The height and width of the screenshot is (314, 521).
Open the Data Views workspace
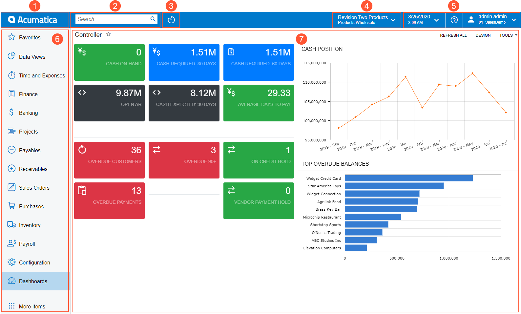pos(32,57)
